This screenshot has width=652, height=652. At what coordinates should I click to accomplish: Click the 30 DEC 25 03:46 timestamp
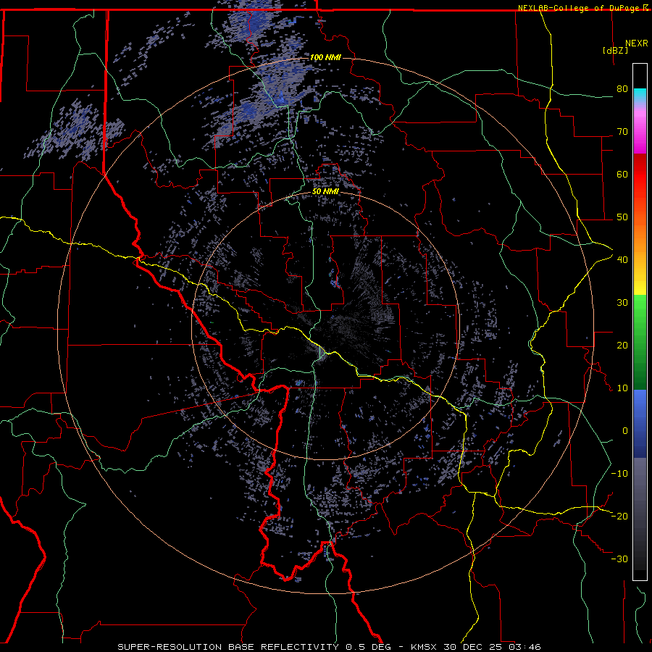coord(492,647)
